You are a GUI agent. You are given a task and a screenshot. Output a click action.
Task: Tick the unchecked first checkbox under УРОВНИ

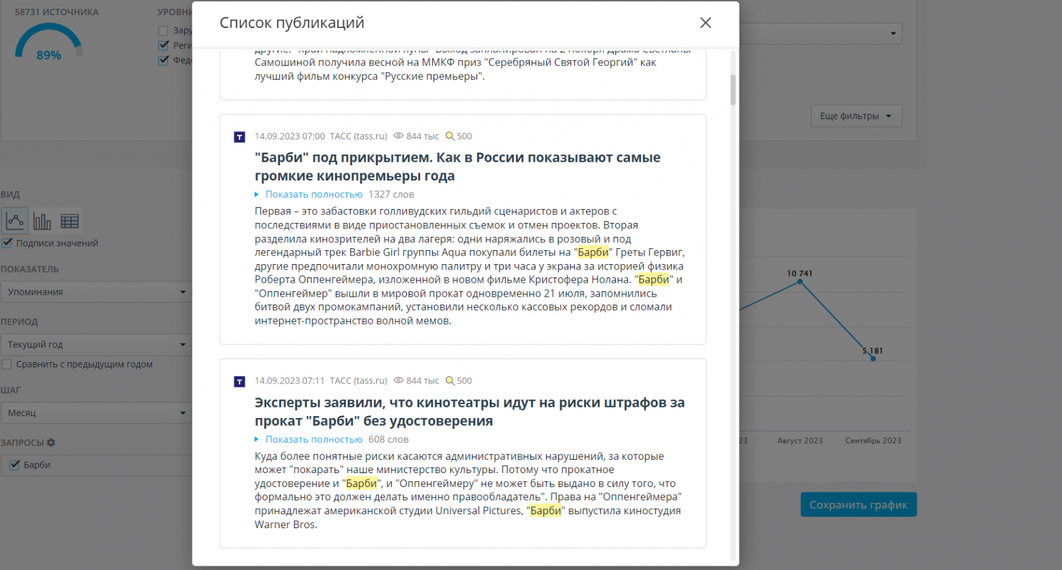point(163,31)
